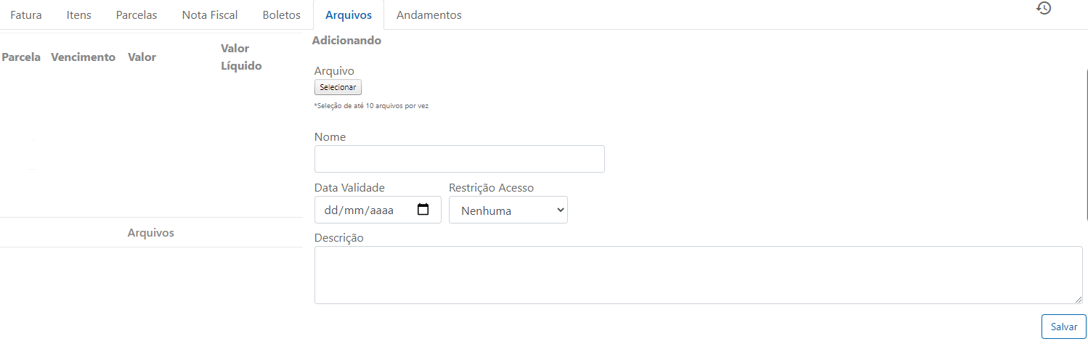Open the Itens tab

tap(79, 15)
